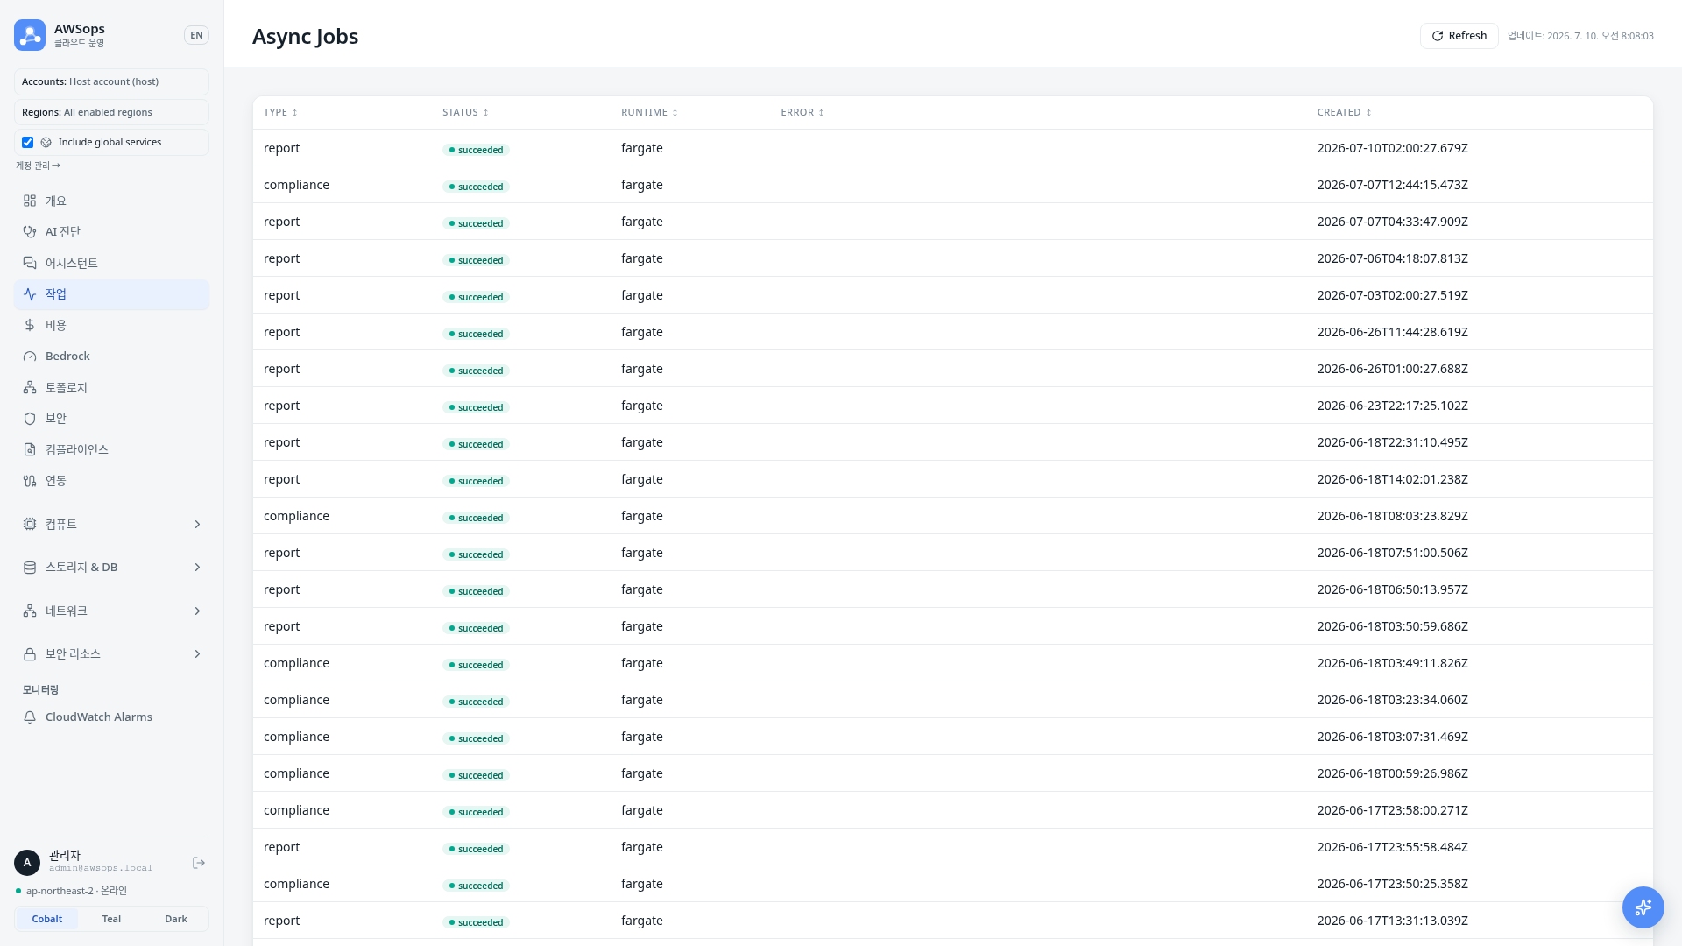The width and height of the screenshot is (1682, 946).
Task: Follow the 계정 관리 link
Action: 38,166
